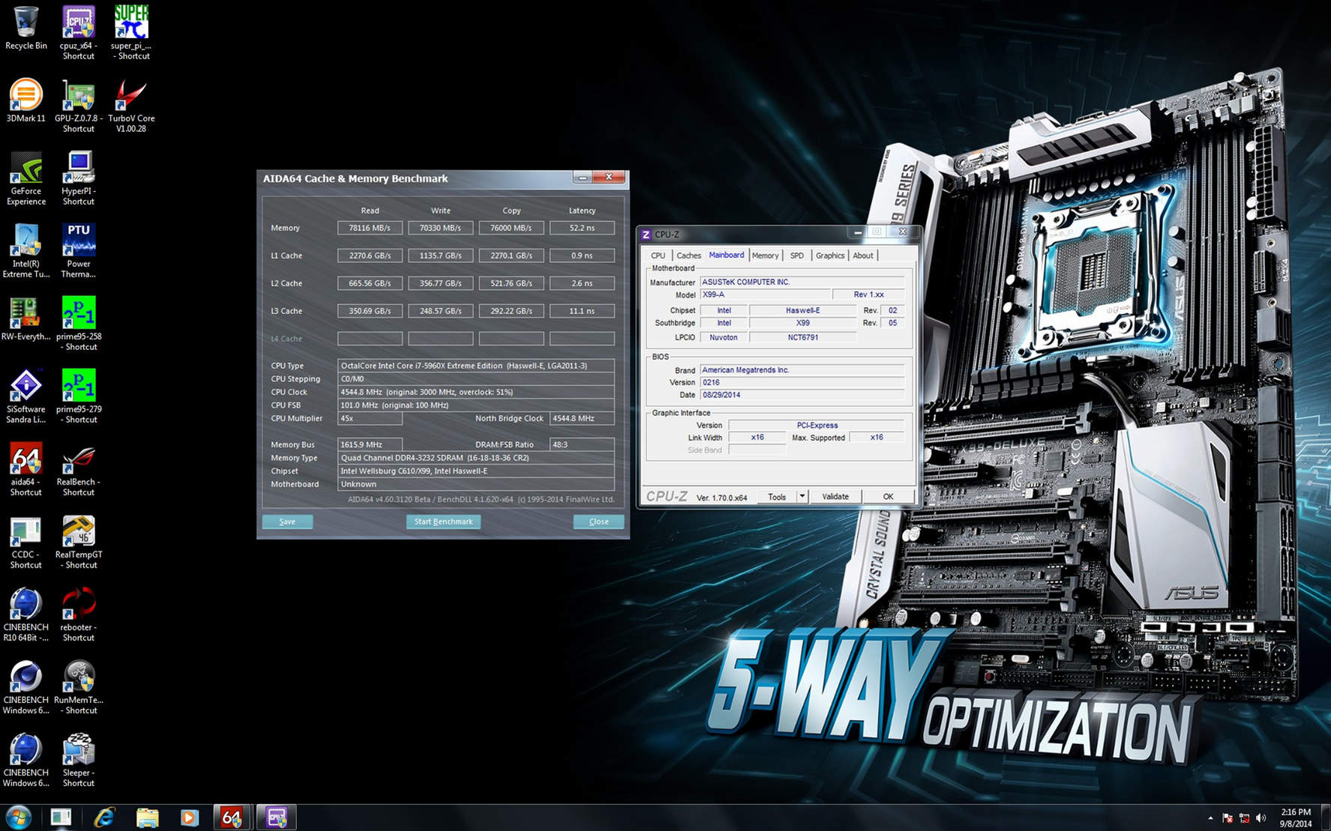
Task: Switch to the Memory tab in CPU-Z
Action: 765,256
